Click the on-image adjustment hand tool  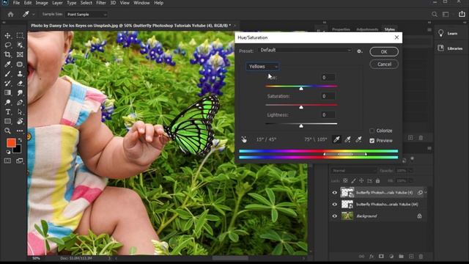click(244, 139)
